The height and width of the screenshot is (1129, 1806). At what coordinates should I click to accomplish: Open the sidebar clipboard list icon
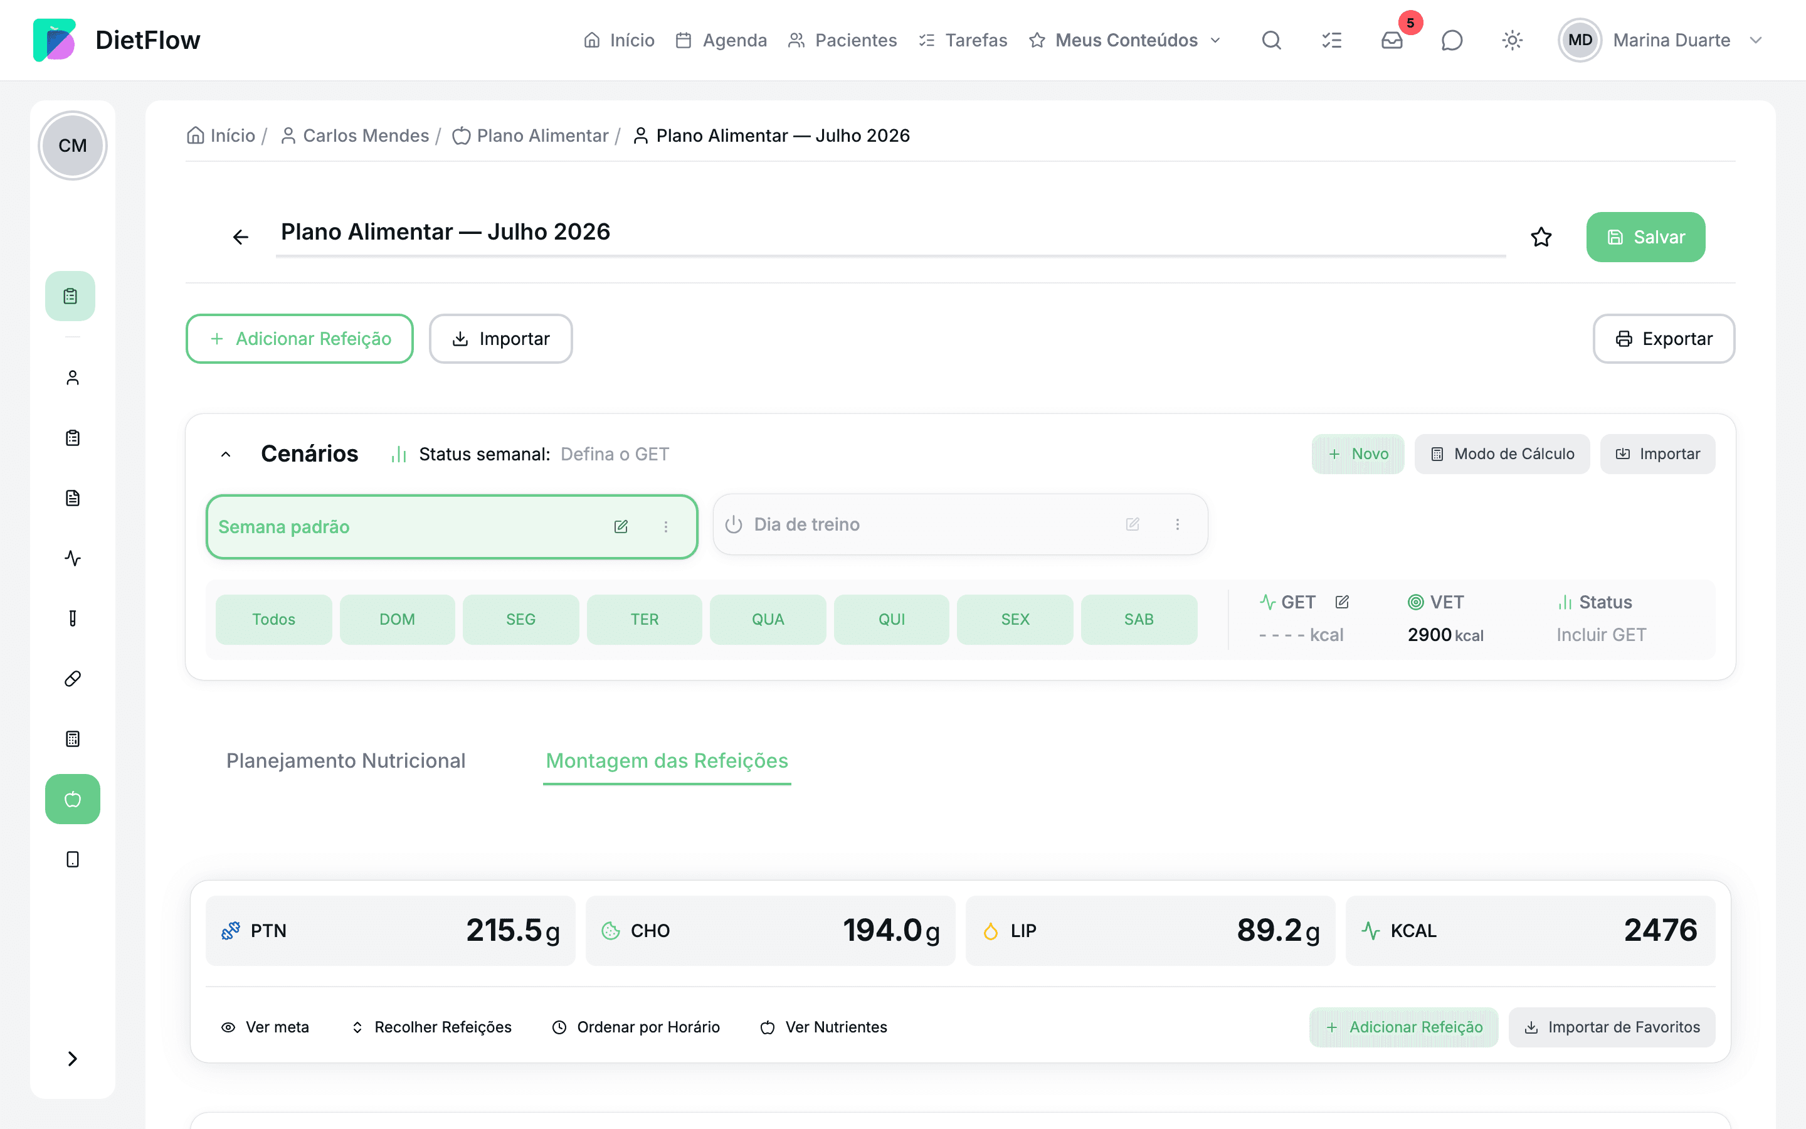click(x=72, y=438)
